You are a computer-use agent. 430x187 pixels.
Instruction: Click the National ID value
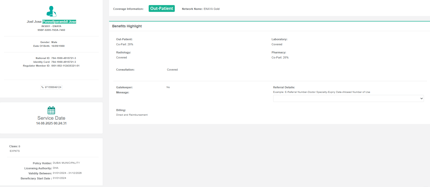(x=63, y=58)
